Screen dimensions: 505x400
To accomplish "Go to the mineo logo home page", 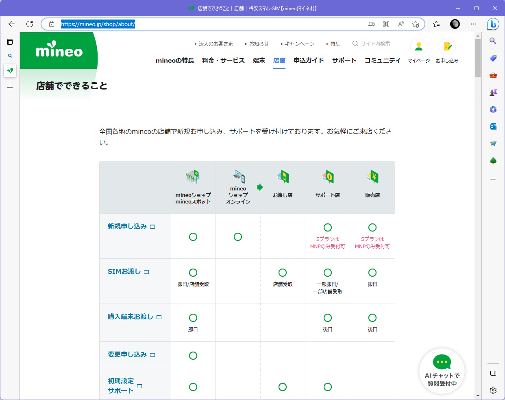I will click(59, 50).
